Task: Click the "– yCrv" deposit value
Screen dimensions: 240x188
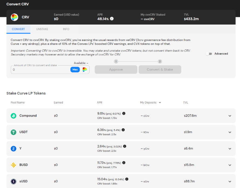Action: tap(145, 149)
